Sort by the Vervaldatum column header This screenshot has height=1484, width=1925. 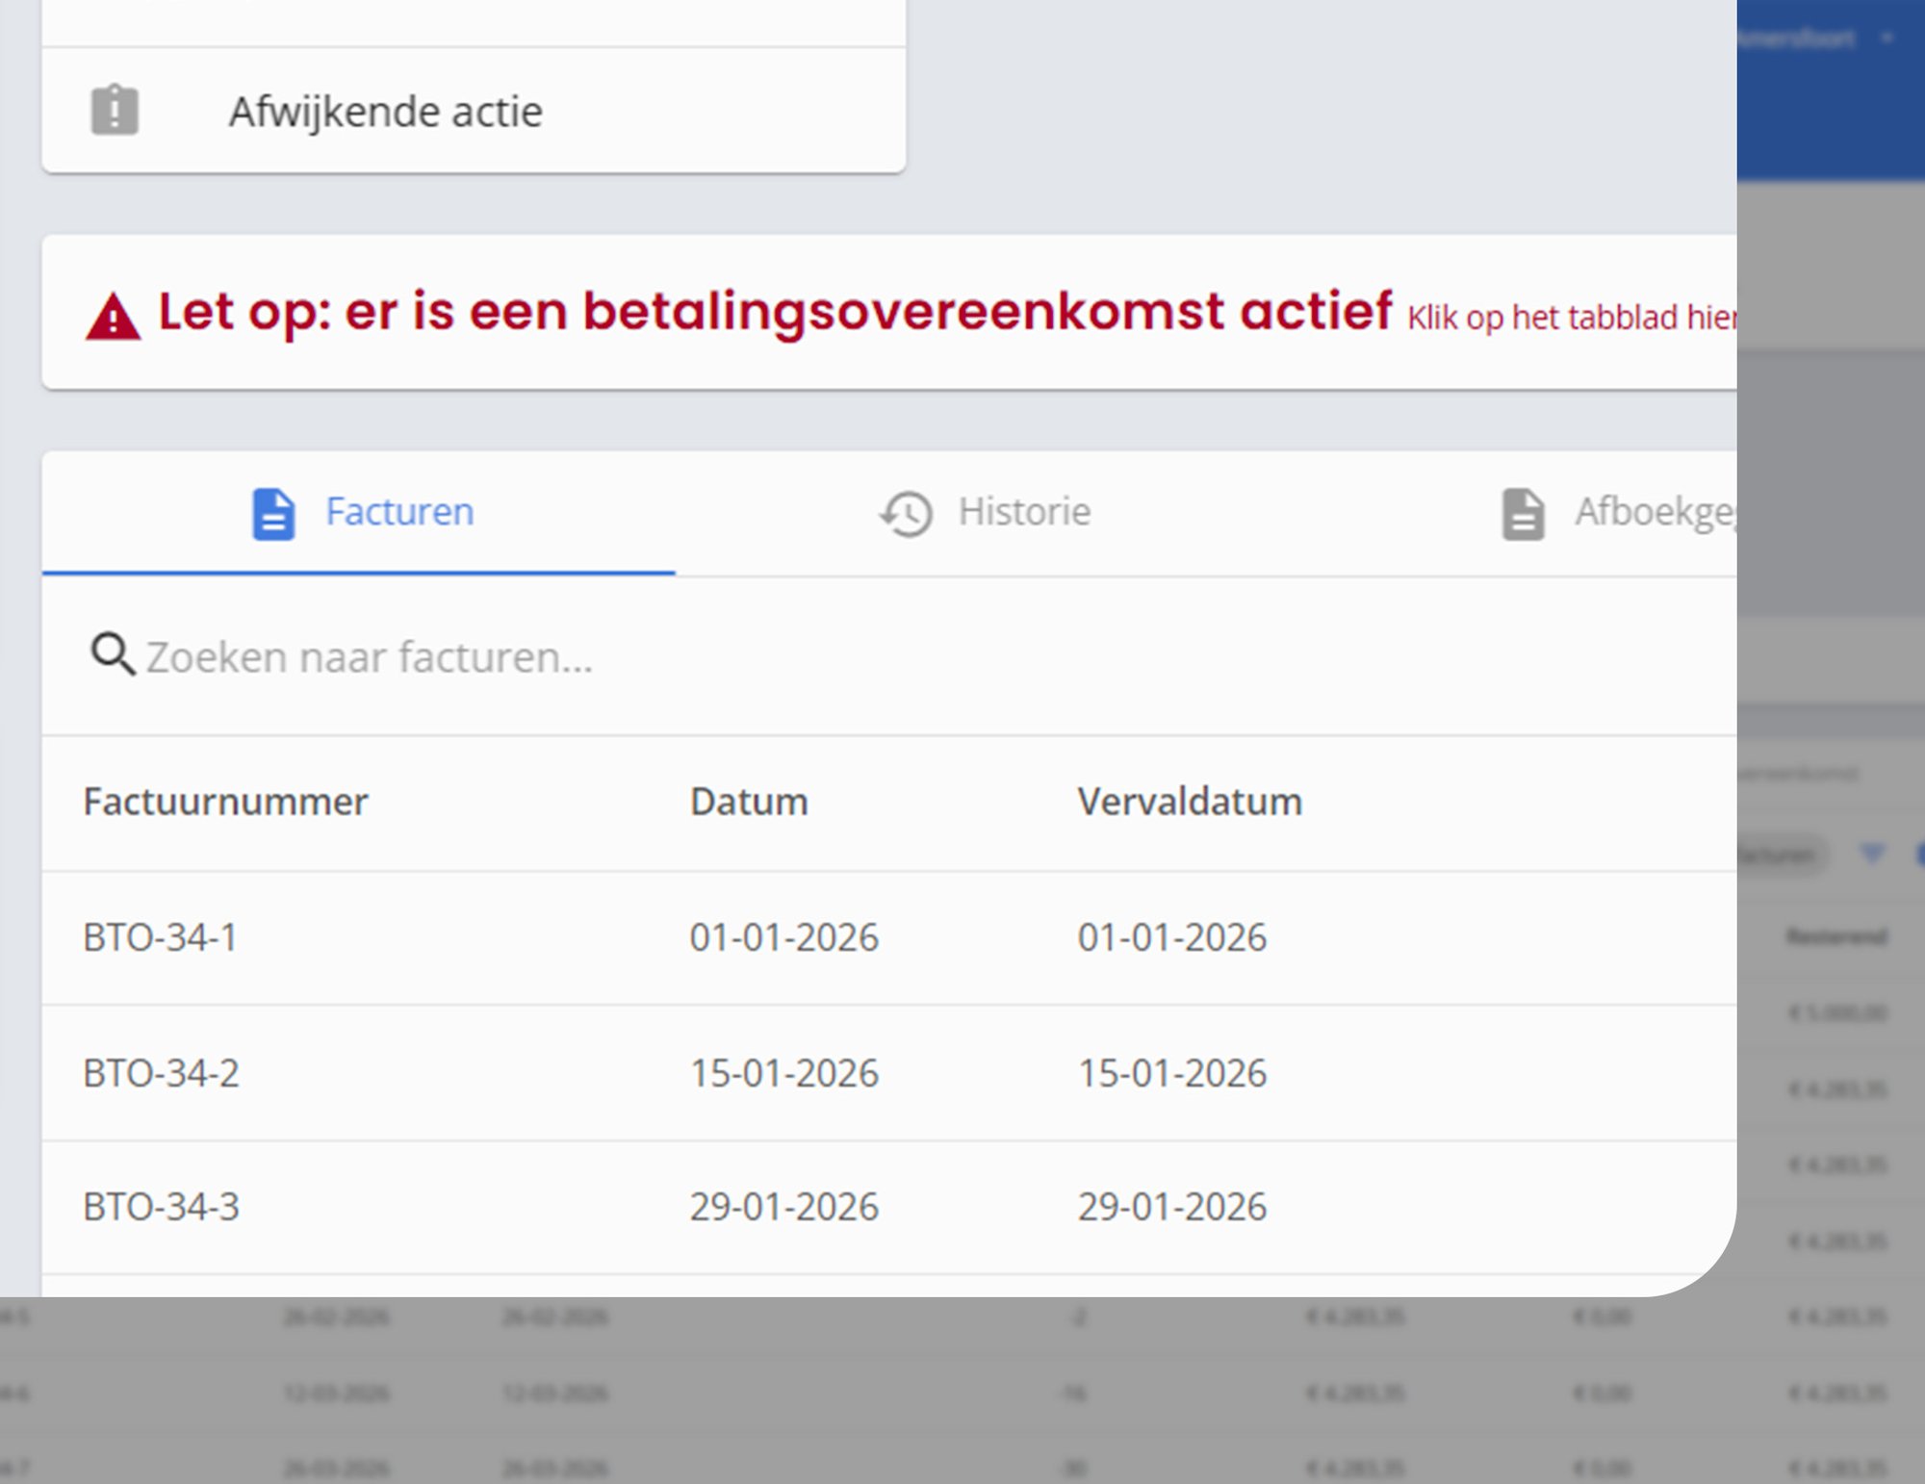[1189, 802]
